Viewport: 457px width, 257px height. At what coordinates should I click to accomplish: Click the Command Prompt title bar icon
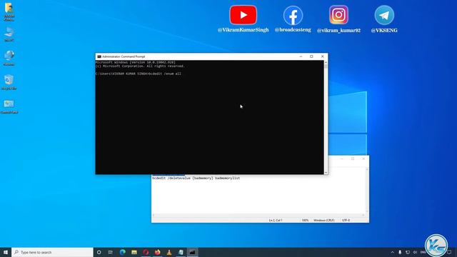(x=99, y=56)
